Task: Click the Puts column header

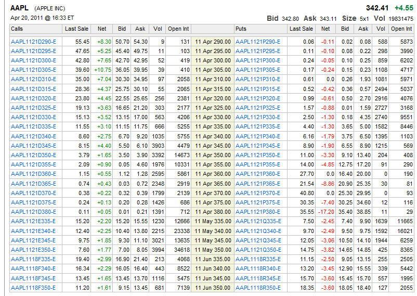Action: pos(241,29)
